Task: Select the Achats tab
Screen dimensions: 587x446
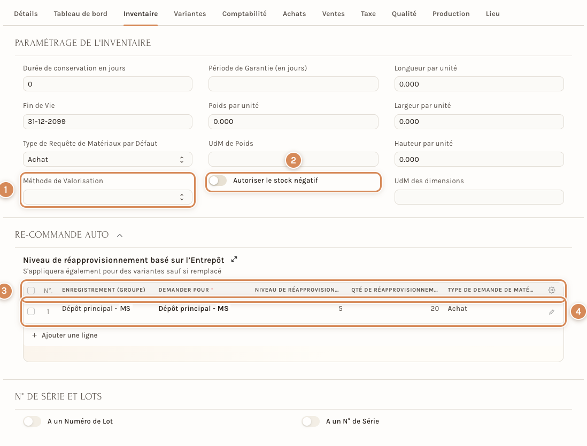Action: pyautogui.click(x=294, y=14)
